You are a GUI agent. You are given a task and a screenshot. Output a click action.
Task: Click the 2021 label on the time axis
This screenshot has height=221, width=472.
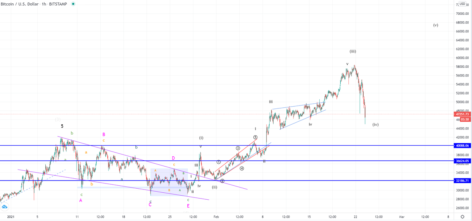pos(11,217)
